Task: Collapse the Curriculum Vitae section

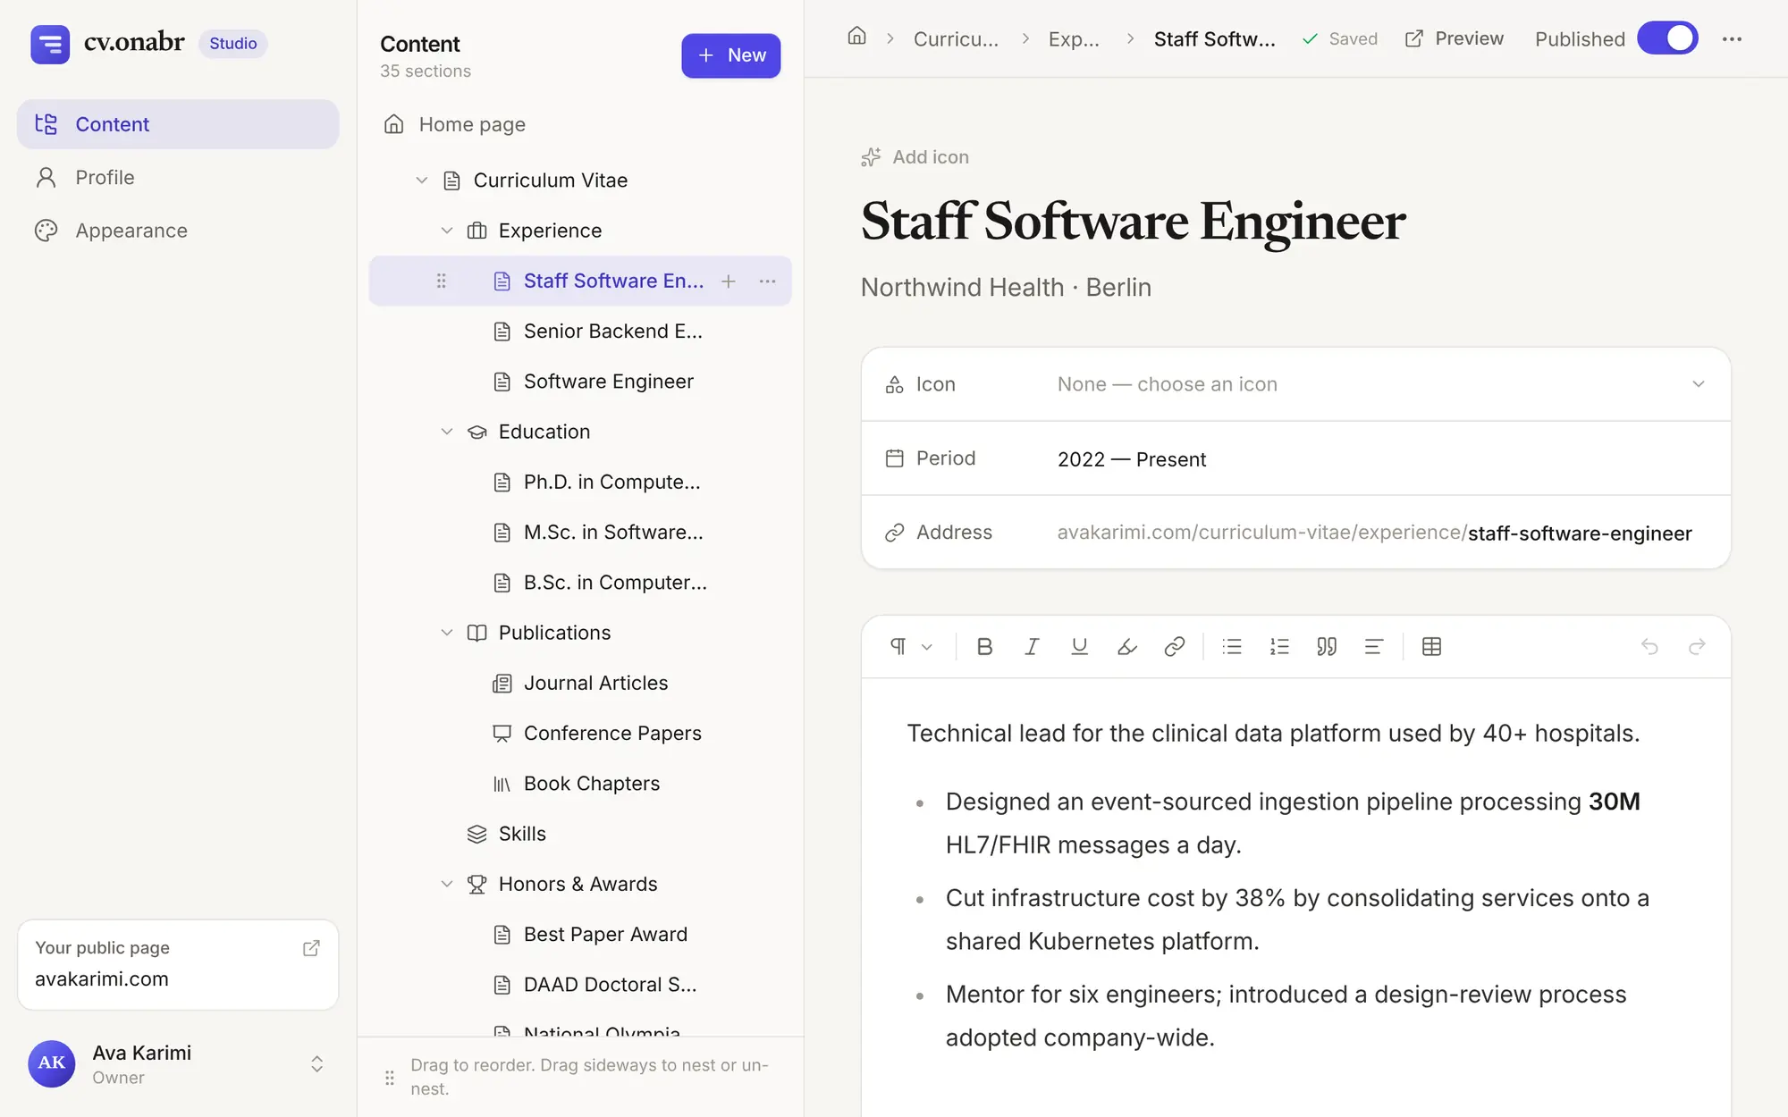Action: [422, 181]
